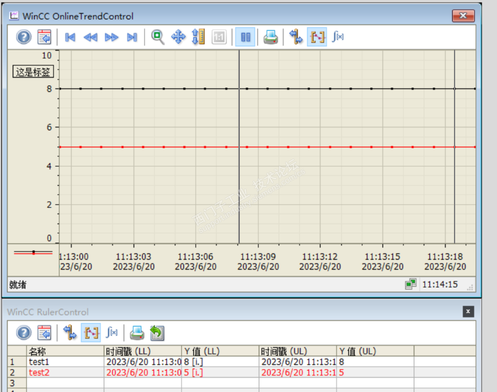Click the 8 [i.] value cell
Viewport: 497px width, 392px height.
tap(220, 362)
